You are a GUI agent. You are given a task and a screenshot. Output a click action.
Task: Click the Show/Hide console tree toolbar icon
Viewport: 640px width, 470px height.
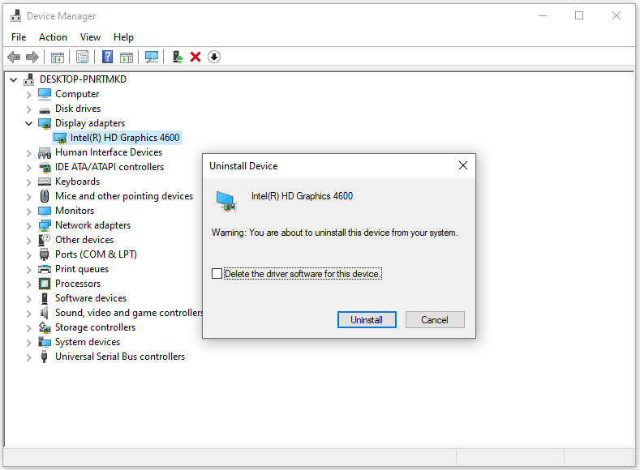pos(58,58)
